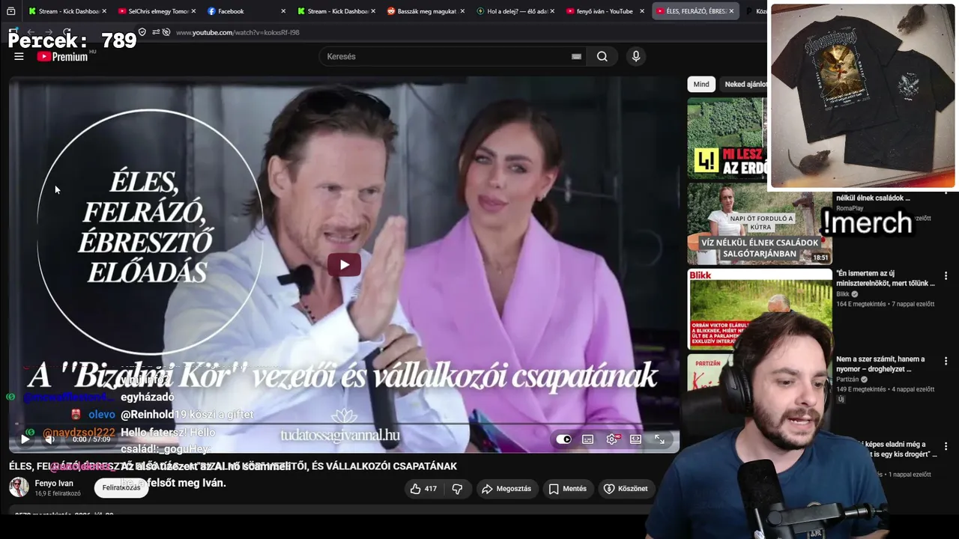Open the on-screen keyboard in search box
Screen dimensions: 959x539
(x=576, y=56)
